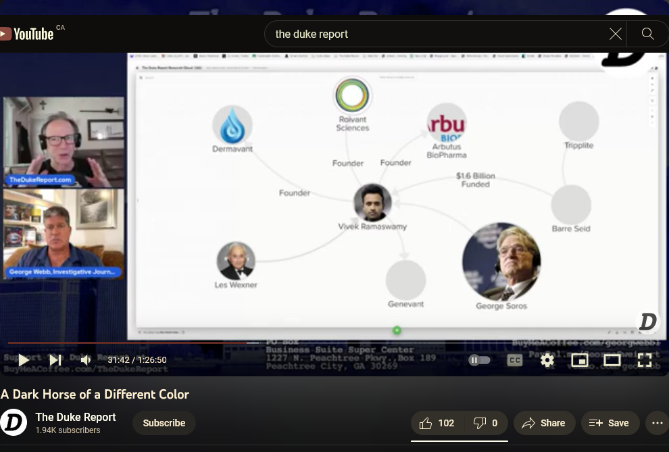The image size is (669, 452).
Task: Play the video
Action: [x=24, y=360]
